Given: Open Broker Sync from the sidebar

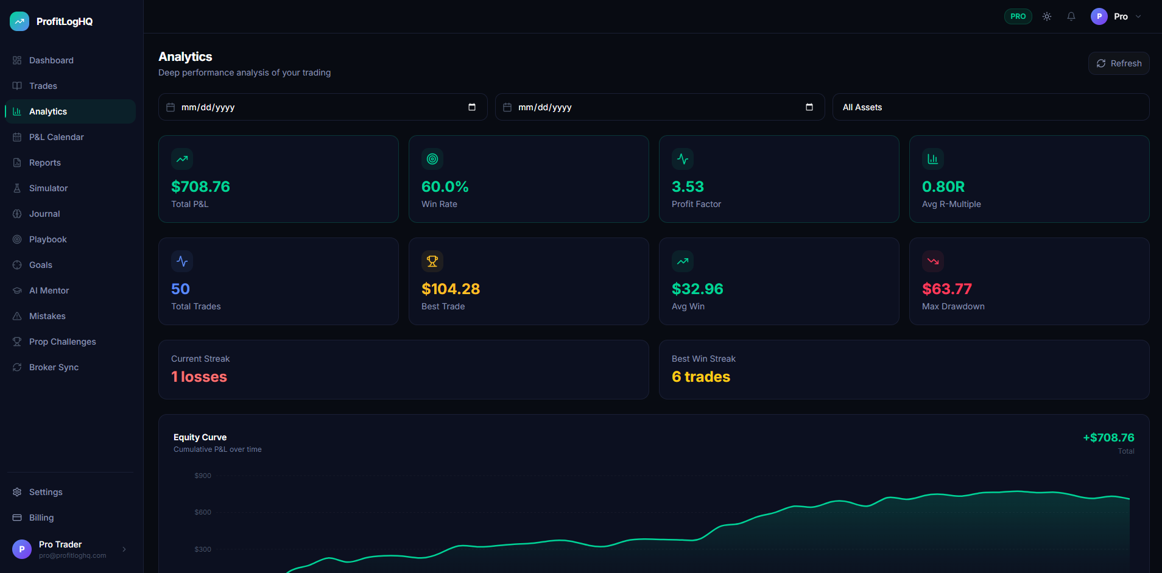Looking at the screenshot, I should tap(54, 367).
